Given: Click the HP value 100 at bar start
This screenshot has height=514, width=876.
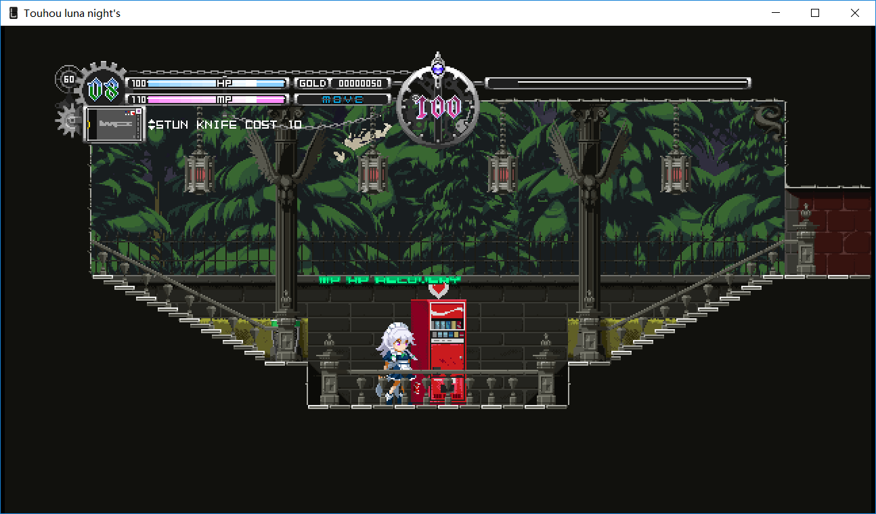Looking at the screenshot, I should click(138, 83).
